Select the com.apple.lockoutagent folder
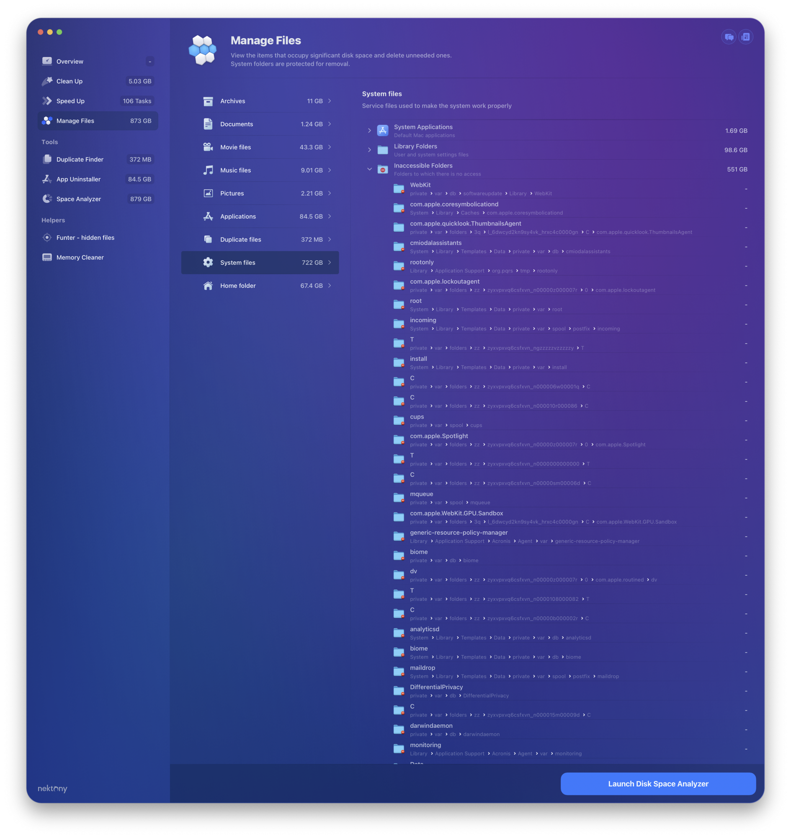The height and width of the screenshot is (838, 791). [x=569, y=286]
